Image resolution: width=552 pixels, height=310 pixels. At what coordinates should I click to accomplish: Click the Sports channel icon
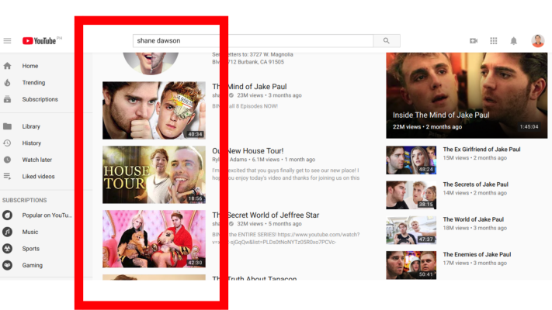click(x=7, y=249)
